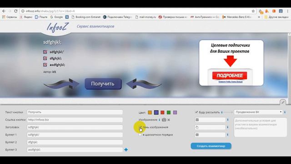Upload image with the camera icon
Screen dimensions: 291x164
click(x=164, y=120)
